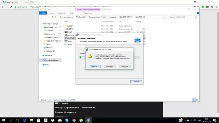Select the instmsiw file row
The height and width of the screenshot is (123, 219).
70,35
